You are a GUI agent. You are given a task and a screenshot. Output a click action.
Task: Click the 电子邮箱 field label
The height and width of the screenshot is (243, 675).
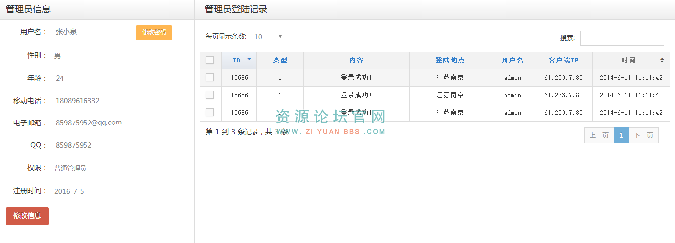pyautogui.click(x=30, y=122)
